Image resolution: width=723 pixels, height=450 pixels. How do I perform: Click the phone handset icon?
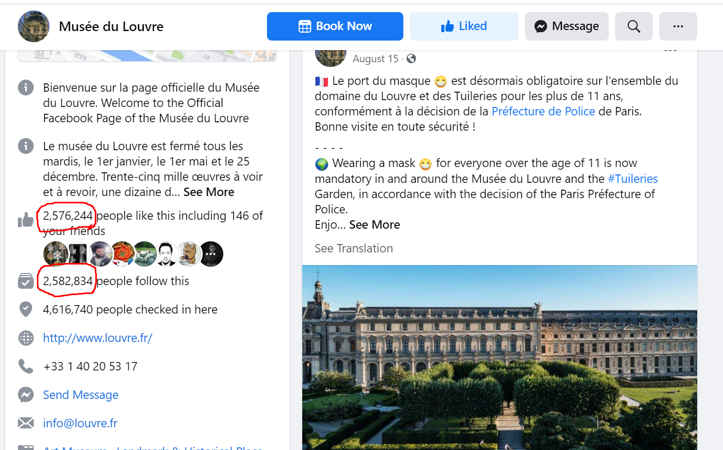tap(26, 366)
